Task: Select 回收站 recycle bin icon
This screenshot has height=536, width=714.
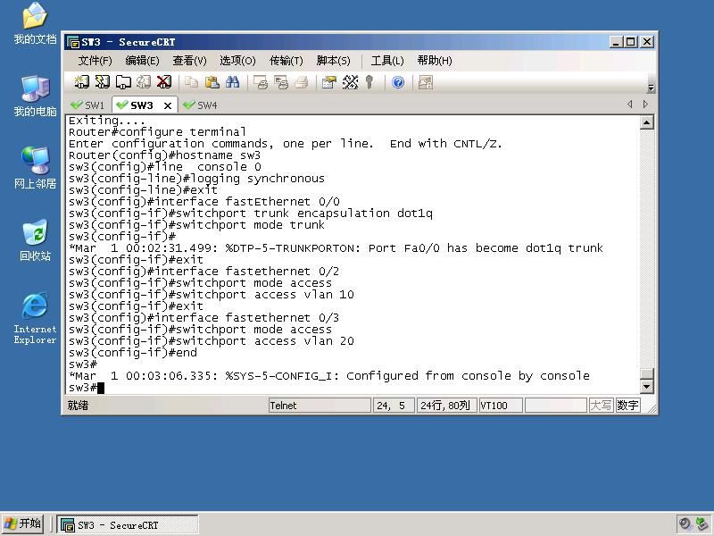Action: point(35,240)
